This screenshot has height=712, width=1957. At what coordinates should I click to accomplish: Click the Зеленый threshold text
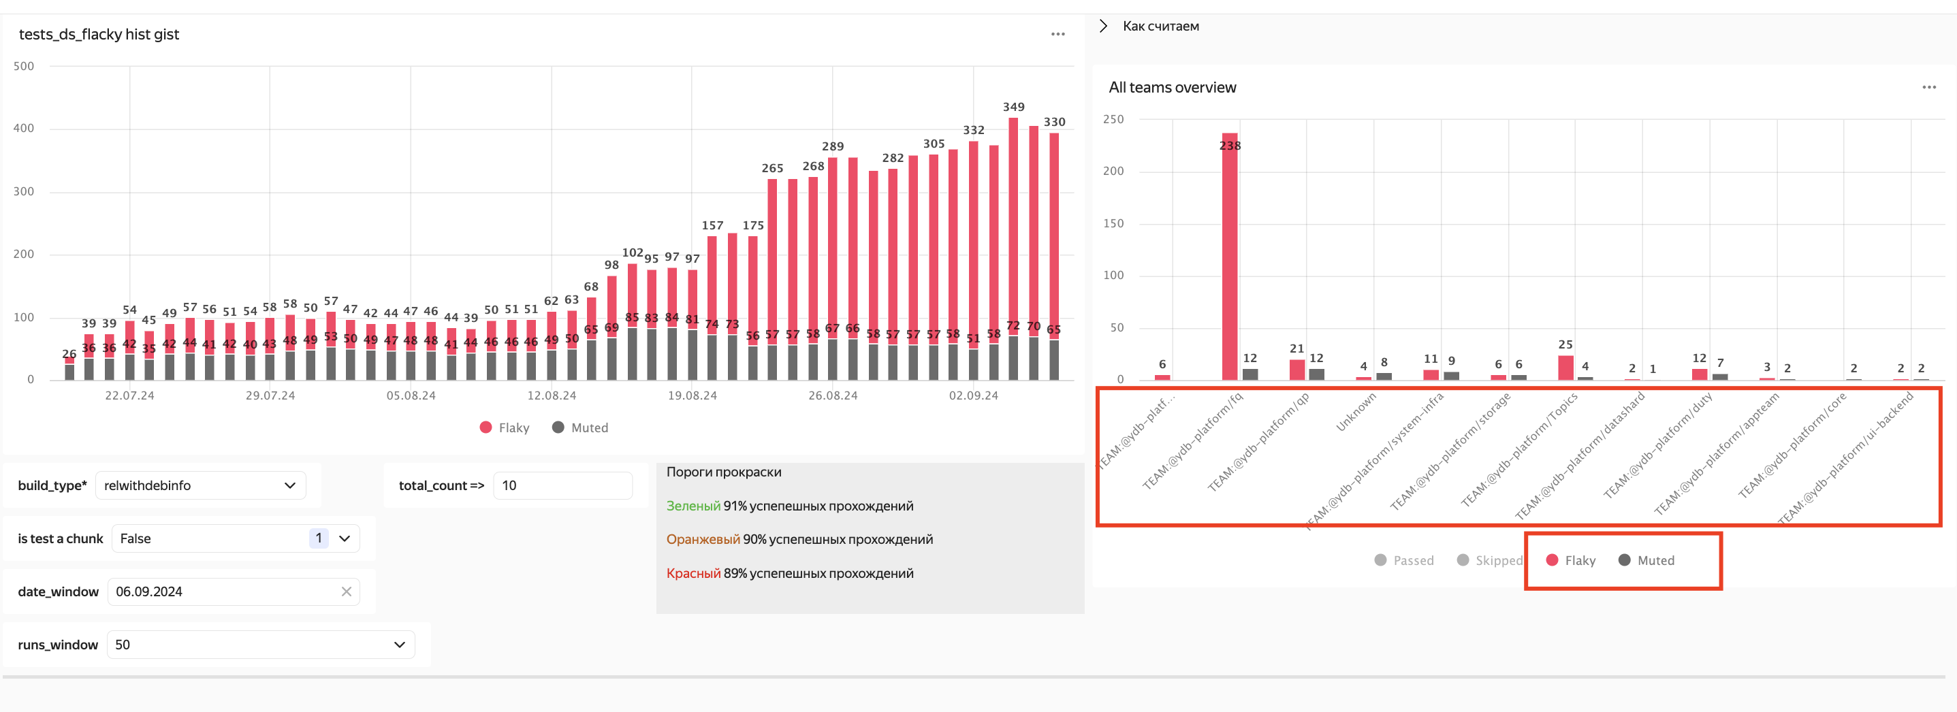click(x=693, y=506)
